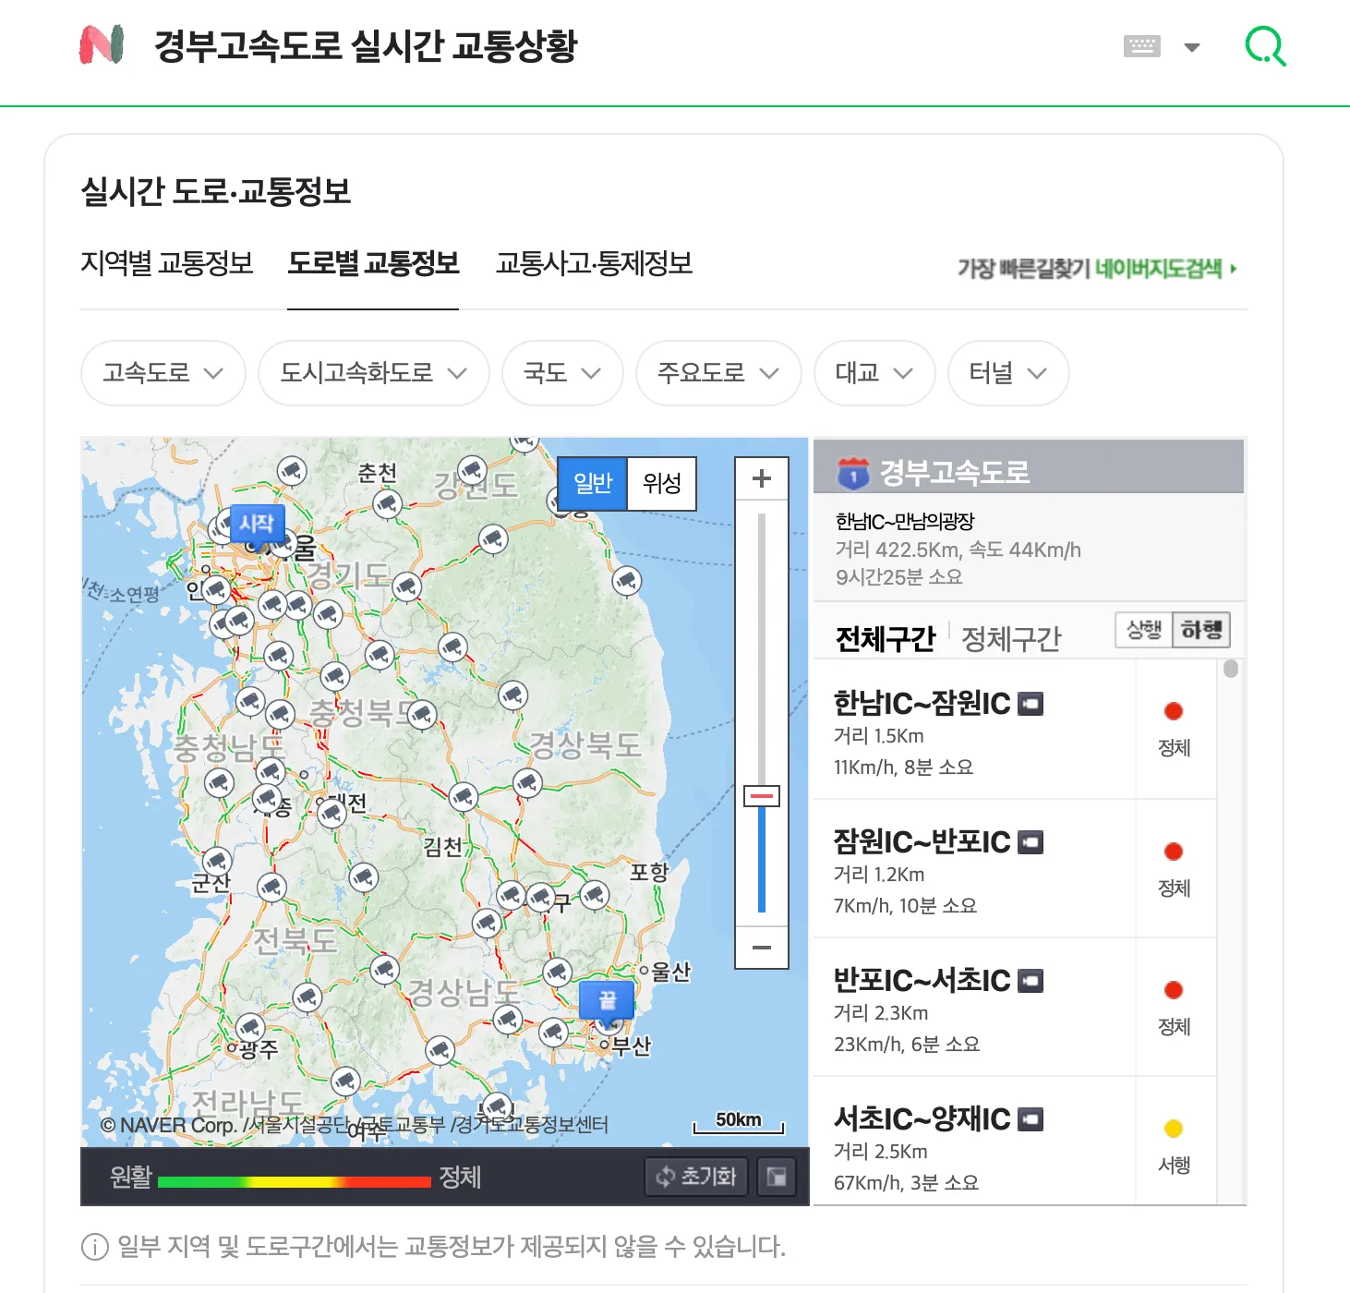Image resolution: width=1350 pixels, height=1293 pixels.
Task: Open the CCTV view for 한남IC~잠원IC
Action: pos(1031,703)
